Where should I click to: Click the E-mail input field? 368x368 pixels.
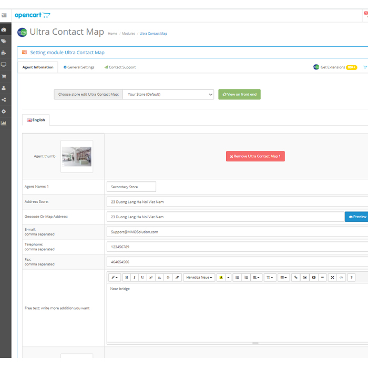point(237,232)
